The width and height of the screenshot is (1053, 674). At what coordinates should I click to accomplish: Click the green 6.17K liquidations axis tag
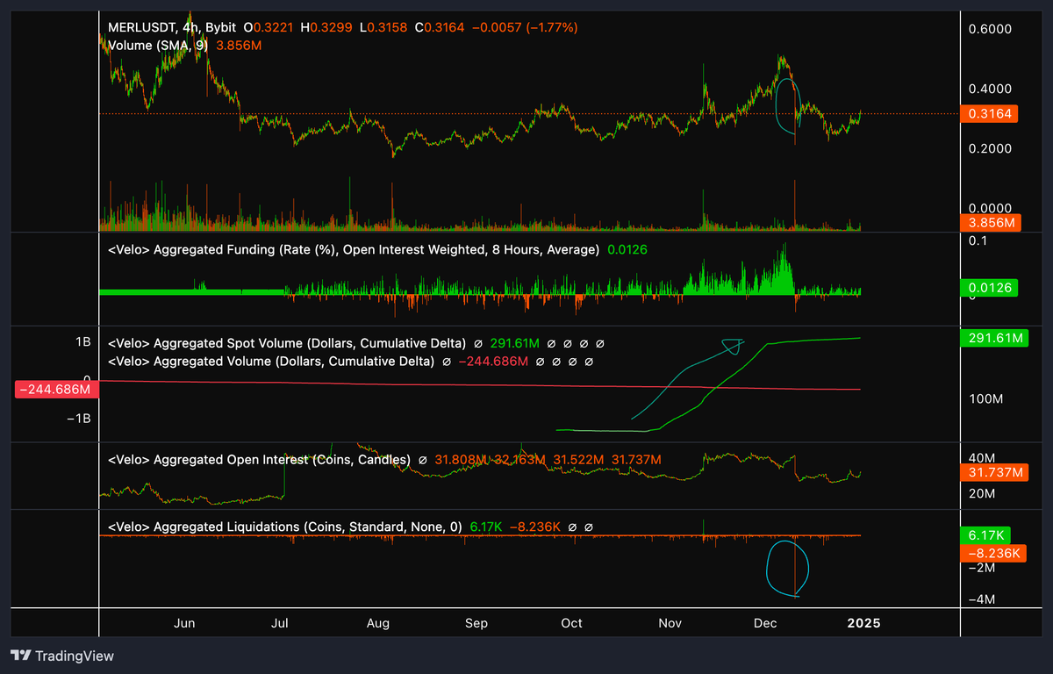coord(985,534)
